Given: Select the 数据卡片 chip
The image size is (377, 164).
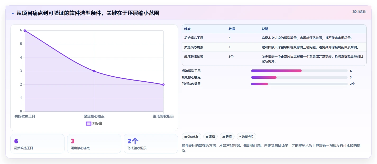Looking at the screenshot, I should pos(246,137).
